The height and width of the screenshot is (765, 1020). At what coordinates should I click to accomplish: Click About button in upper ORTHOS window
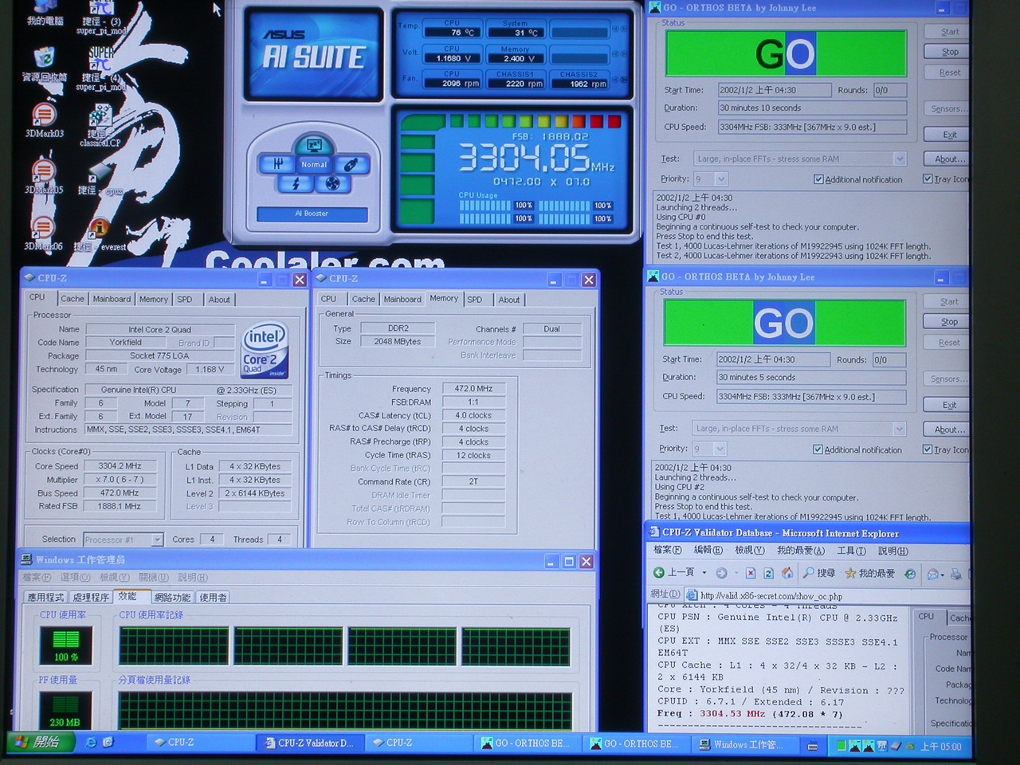coord(948,159)
